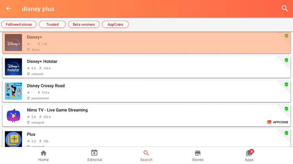
Task: Open the search magnifier in header
Action: [x=285, y=8]
